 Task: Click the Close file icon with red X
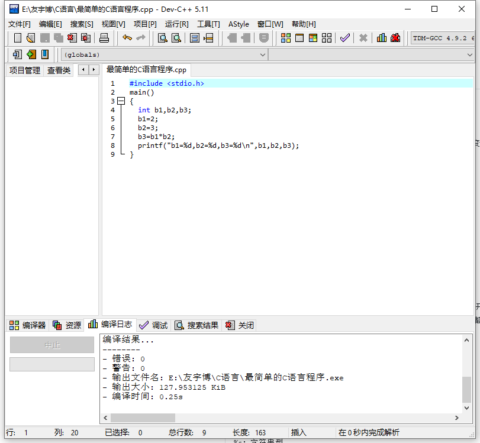click(x=72, y=38)
